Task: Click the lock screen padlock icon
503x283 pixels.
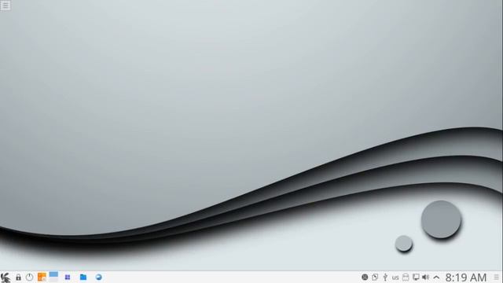Action: [18, 277]
